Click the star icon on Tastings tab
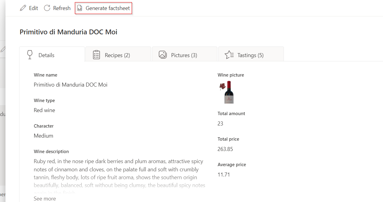Screen dimensions: 383x202 point(229,55)
